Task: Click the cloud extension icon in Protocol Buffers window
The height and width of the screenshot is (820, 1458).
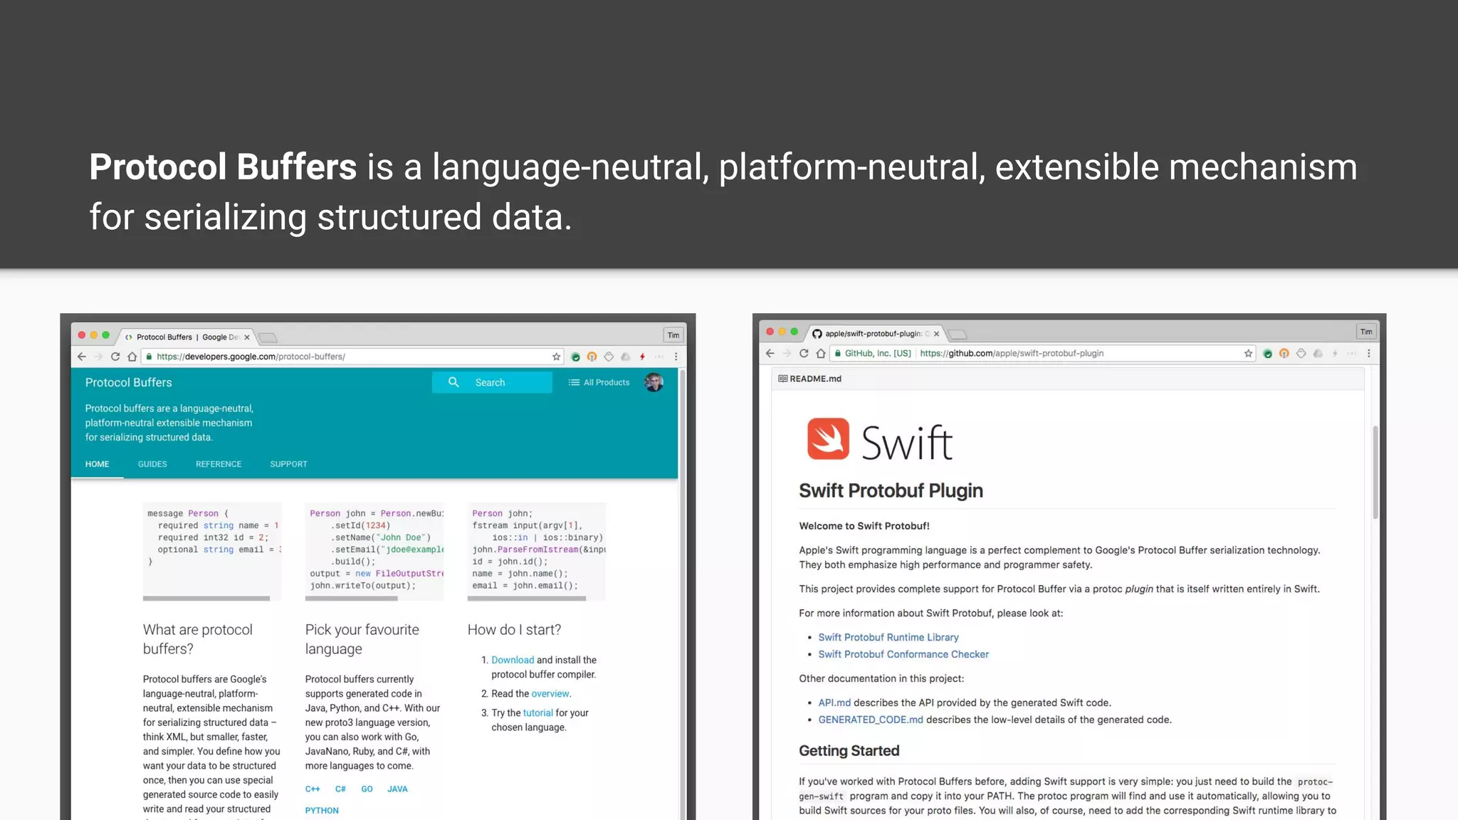Action: pos(626,357)
